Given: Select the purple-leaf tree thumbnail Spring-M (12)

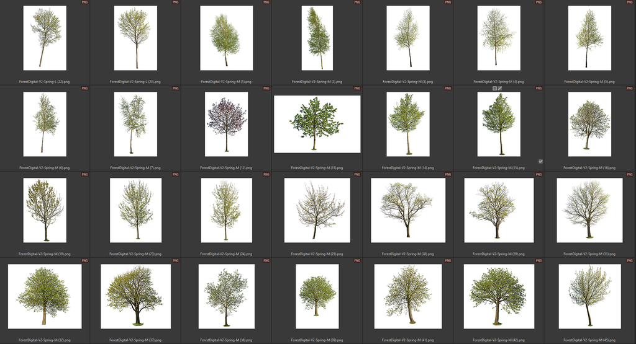Looking at the screenshot, I should tap(226, 124).
